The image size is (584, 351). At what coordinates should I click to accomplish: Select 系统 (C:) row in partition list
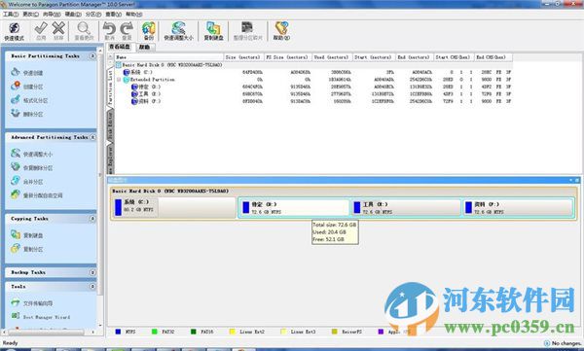[312, 72]
